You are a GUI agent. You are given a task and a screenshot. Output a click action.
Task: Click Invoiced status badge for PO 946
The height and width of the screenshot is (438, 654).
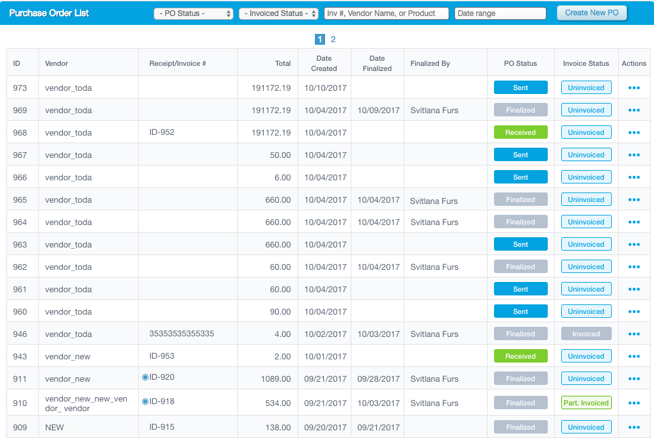(586, 334)
